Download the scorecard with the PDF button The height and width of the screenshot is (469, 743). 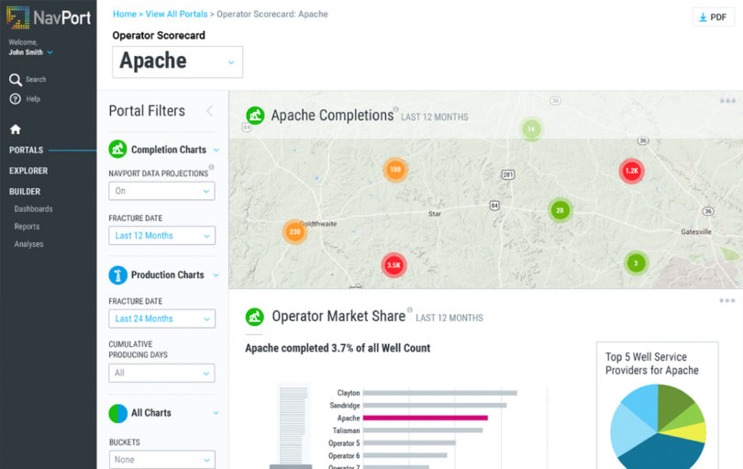(713, 17)
